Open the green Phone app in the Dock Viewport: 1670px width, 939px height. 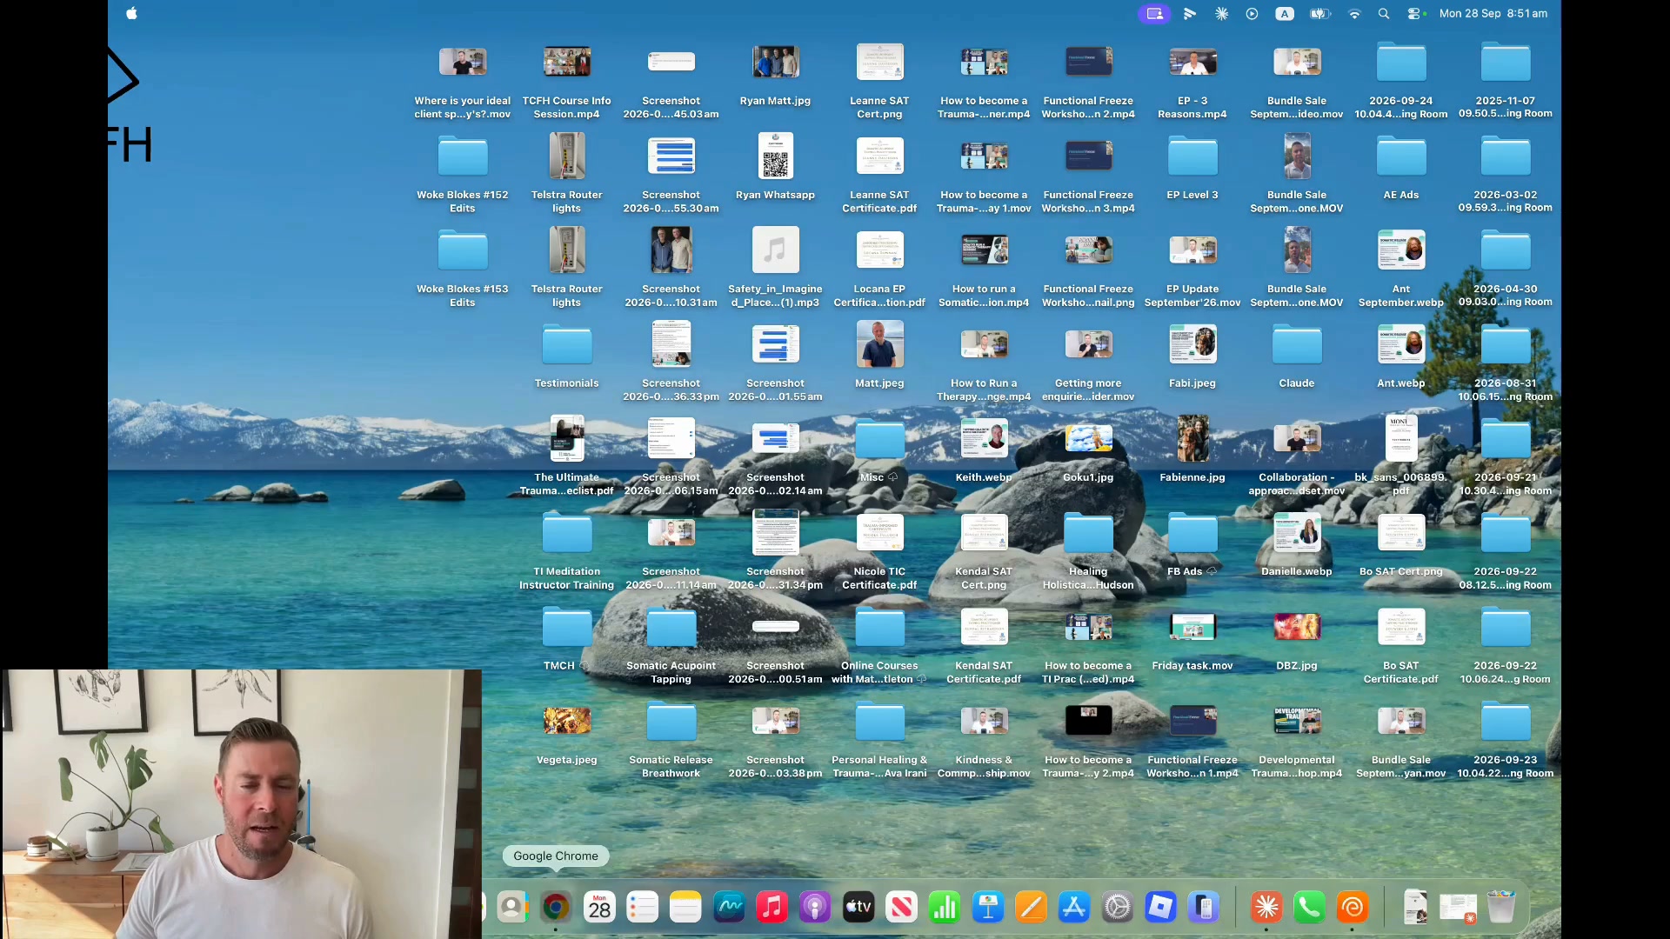(1309, 908)
